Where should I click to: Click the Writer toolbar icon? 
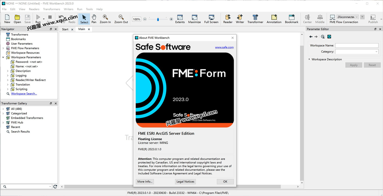click(x=240, y=19)
